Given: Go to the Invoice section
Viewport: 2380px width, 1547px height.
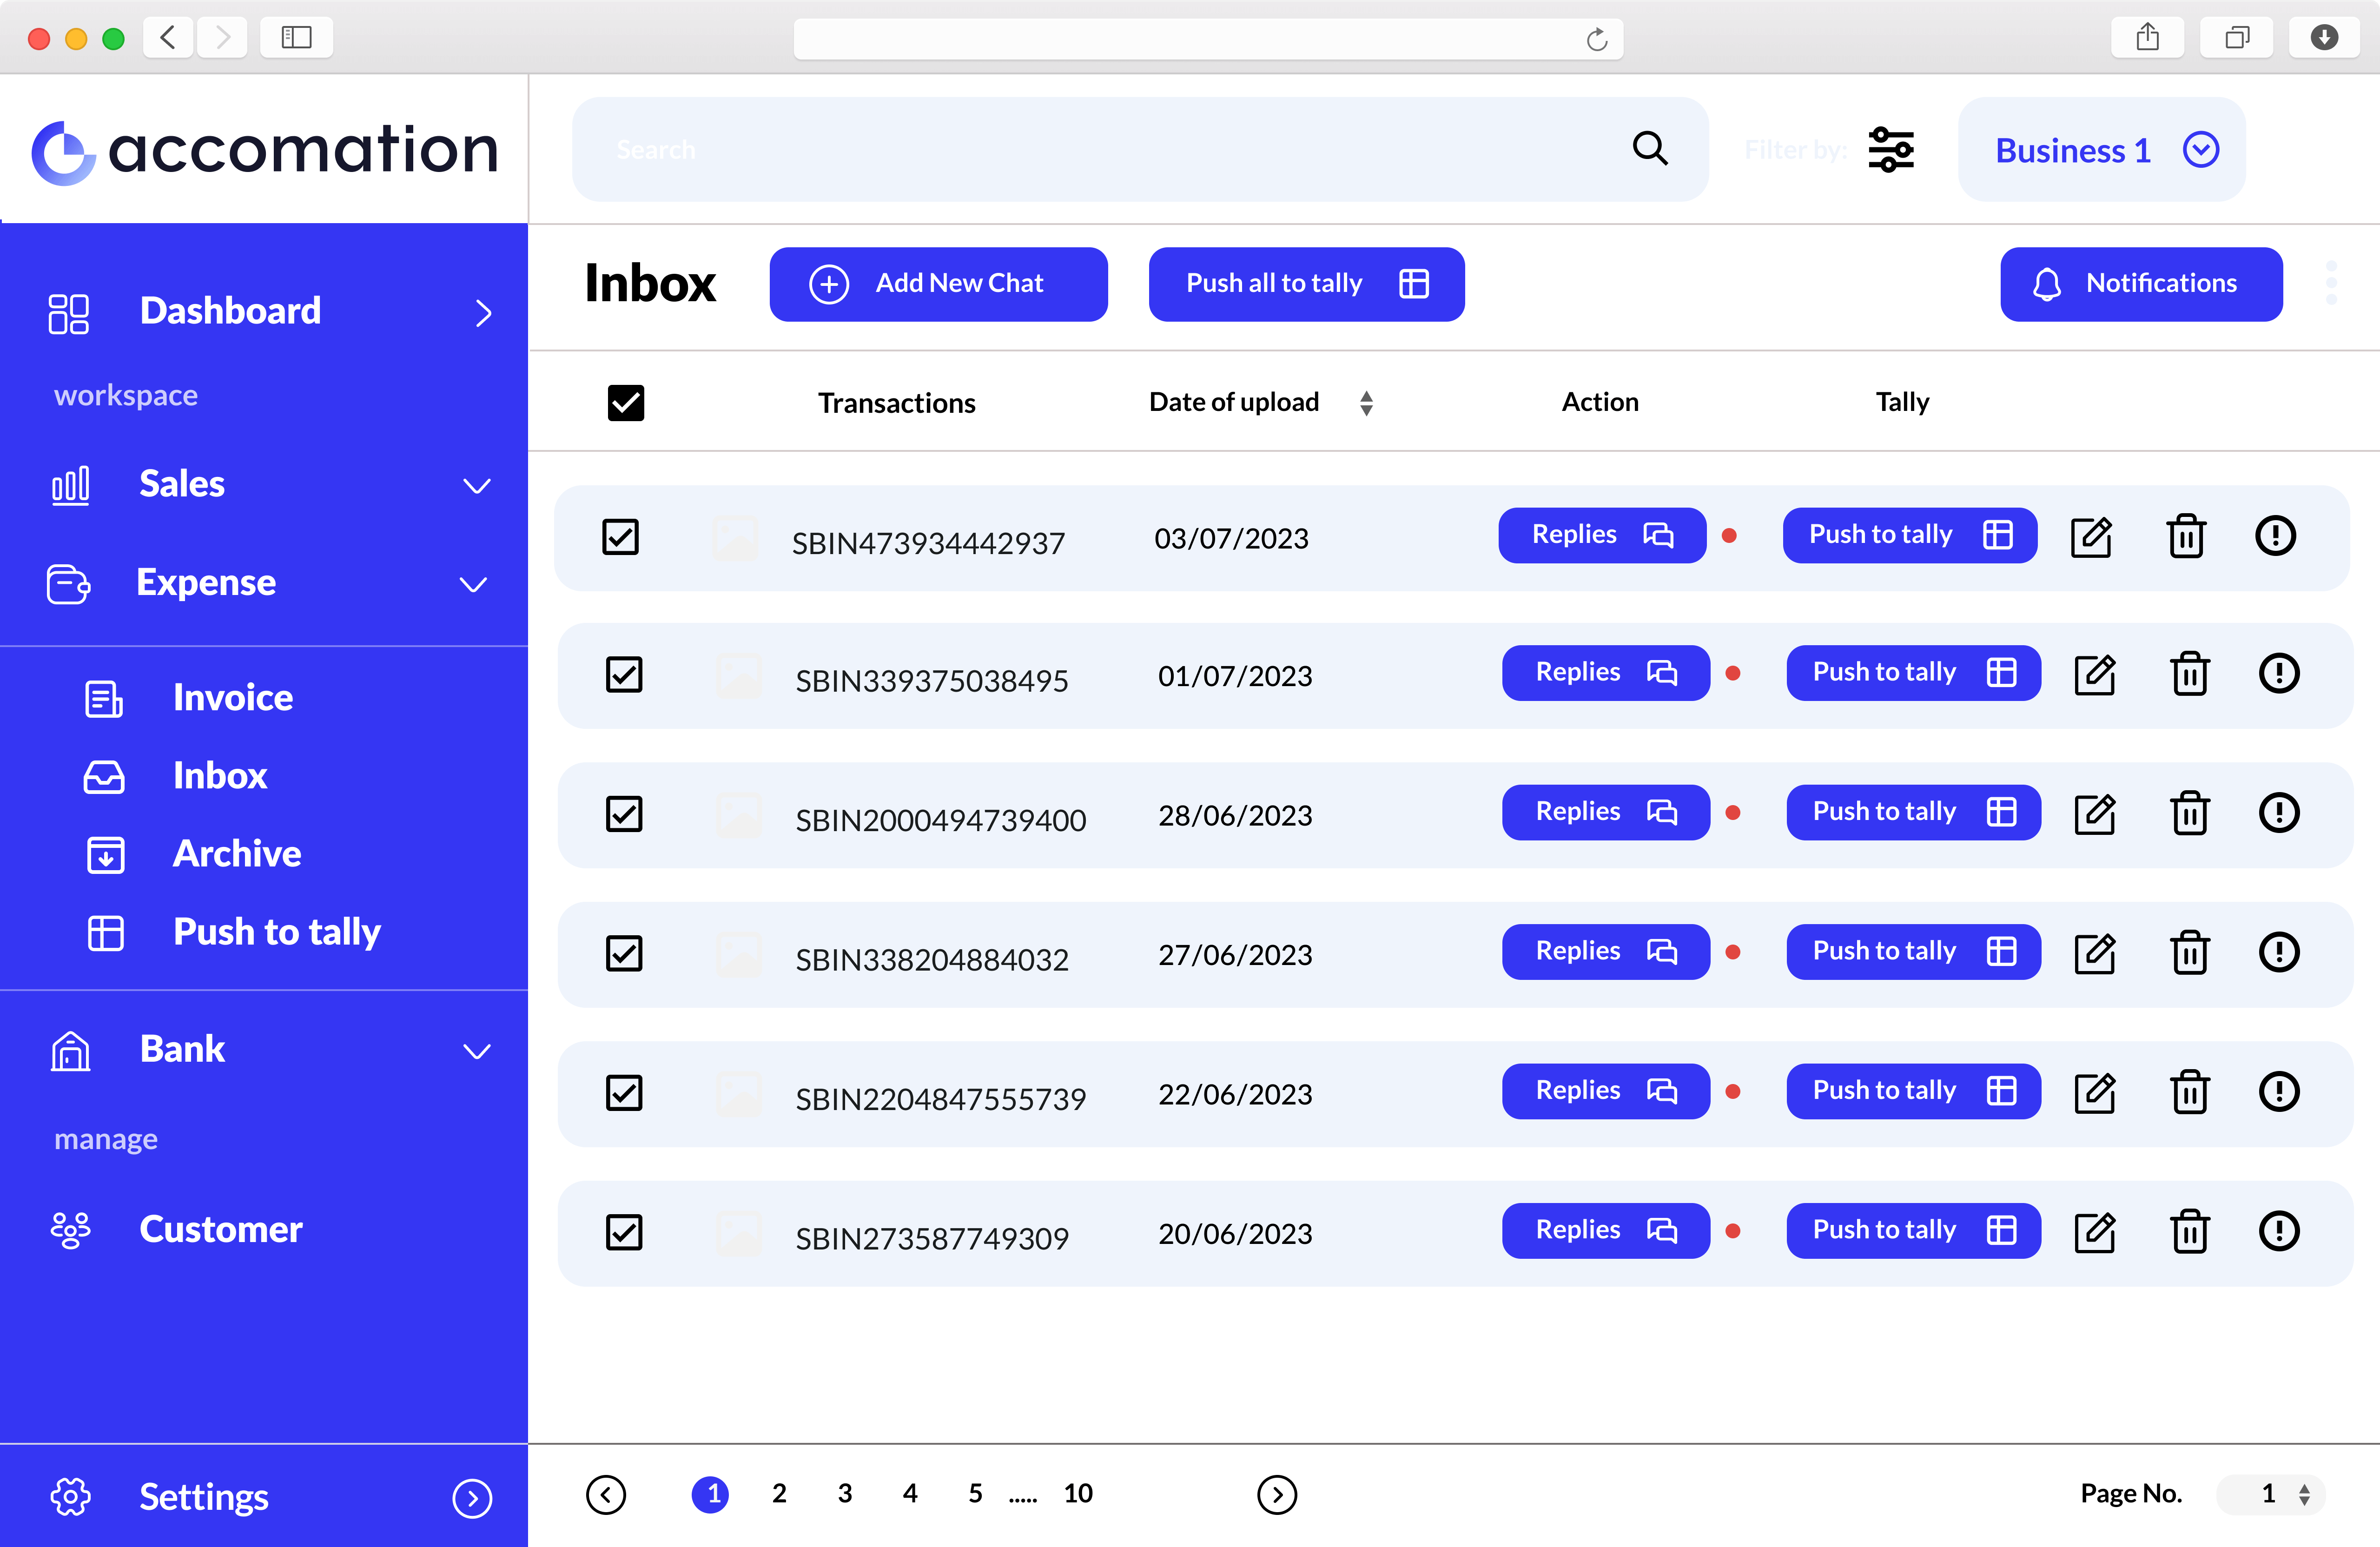Looking at the screenshot, I should [x=232, y=697].
